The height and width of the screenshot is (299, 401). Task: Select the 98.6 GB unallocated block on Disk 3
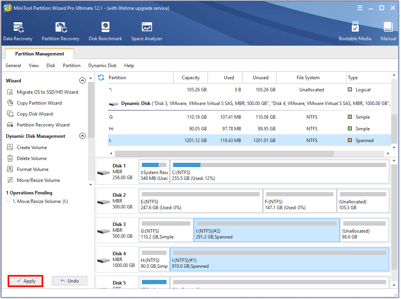365,230
